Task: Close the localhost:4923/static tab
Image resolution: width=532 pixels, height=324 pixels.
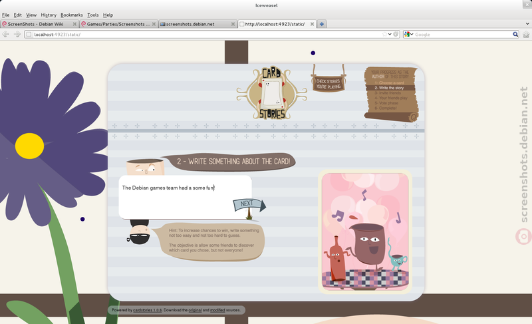Action: tap(312, 24)
